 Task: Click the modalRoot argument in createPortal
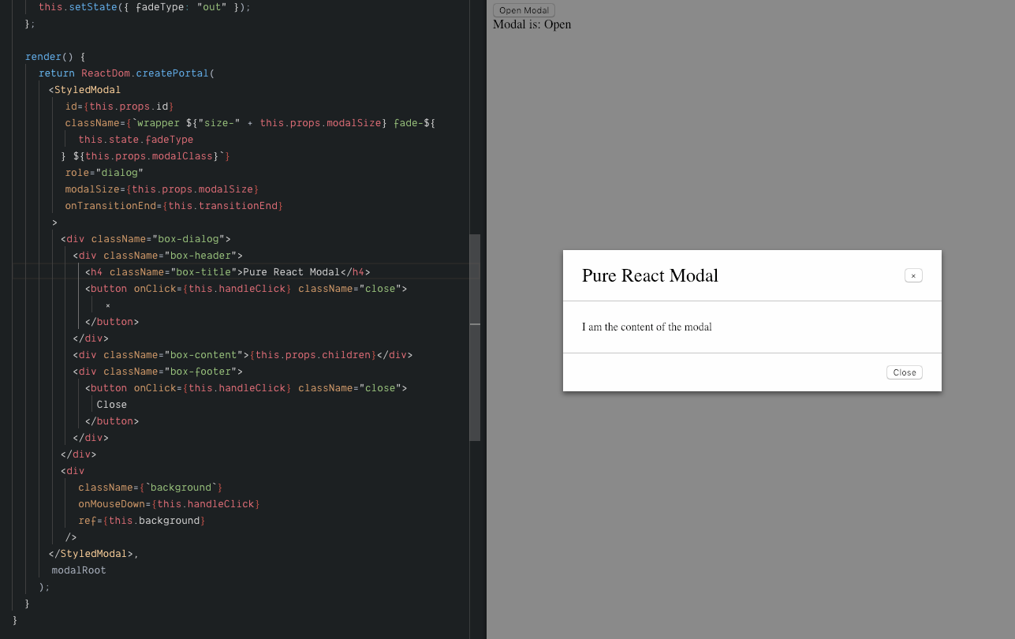coord(78,570)
